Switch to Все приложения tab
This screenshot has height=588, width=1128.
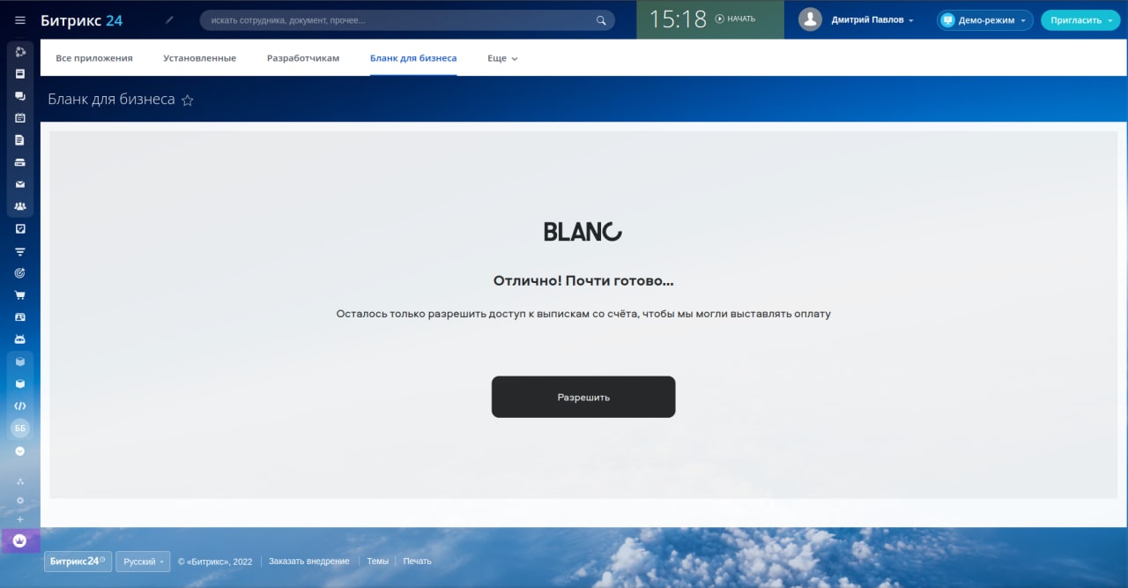tap(94, 58)
